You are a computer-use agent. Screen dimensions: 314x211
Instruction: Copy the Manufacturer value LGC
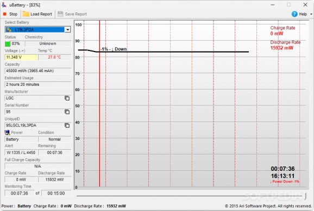point(67,98)
